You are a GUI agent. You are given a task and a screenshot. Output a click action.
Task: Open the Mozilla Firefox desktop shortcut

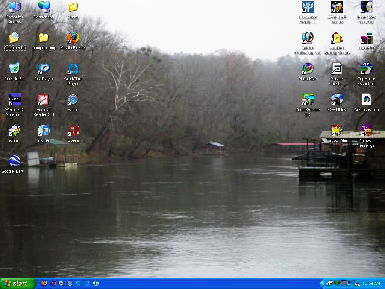click(73, 38)
